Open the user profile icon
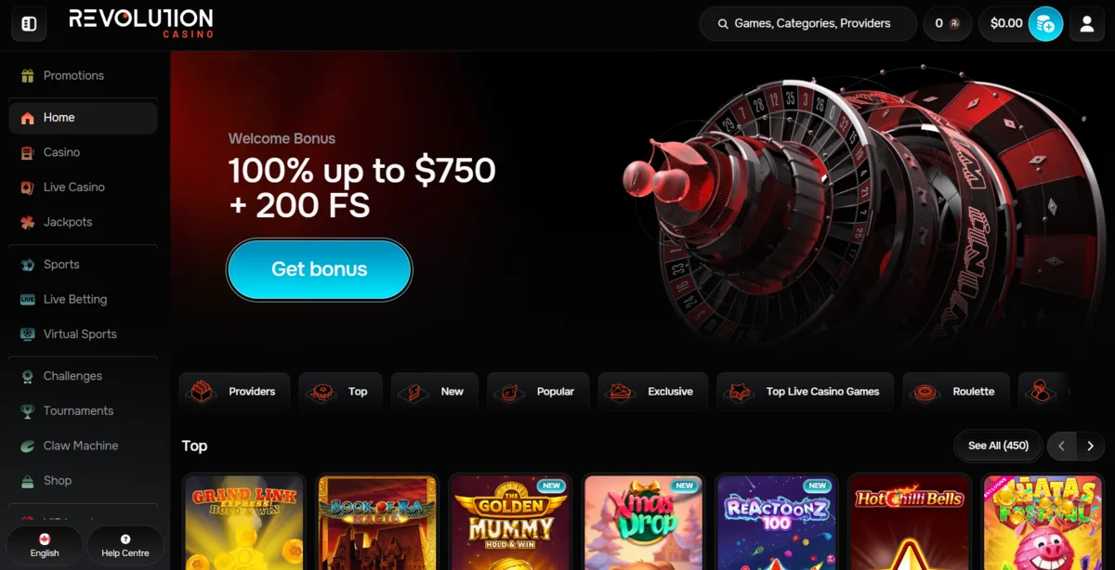This screenshot has width=1115, height=570. (1087, 23)
